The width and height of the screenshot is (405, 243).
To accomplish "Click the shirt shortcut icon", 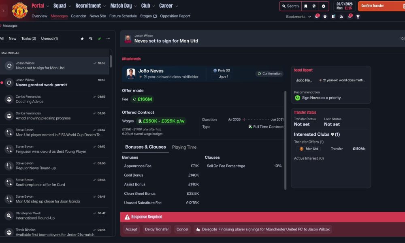I will 325,17.
